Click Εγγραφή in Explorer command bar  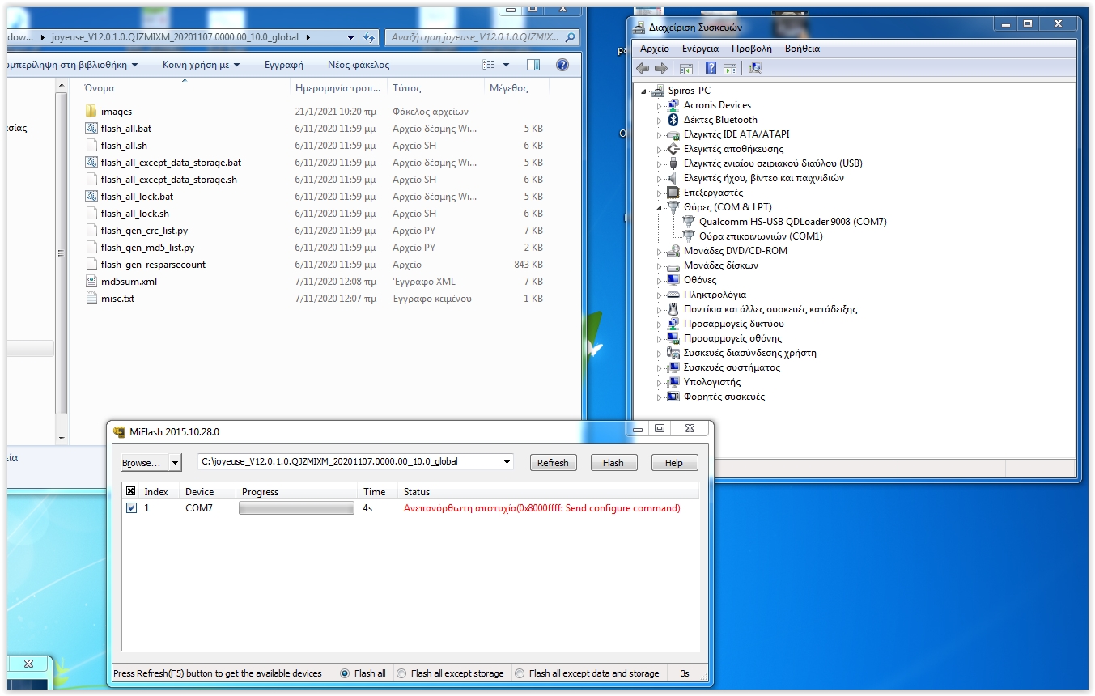point(284,65)
